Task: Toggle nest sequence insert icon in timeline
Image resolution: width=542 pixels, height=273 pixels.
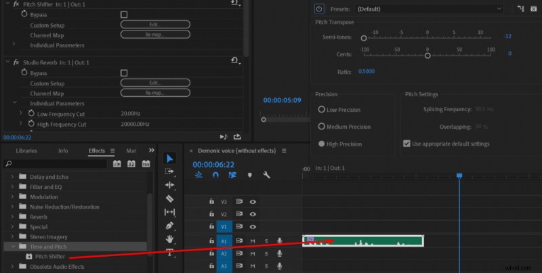Action: (x=199, y=175)
